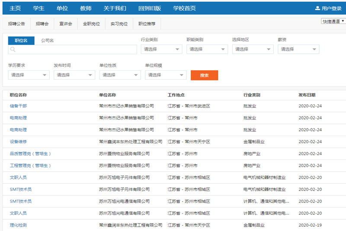This screenshot has width=346, height=231.
Task: Click 常州市杰记水果销售有限公司 in the 储备干部 row
Action: coord(126,106)
